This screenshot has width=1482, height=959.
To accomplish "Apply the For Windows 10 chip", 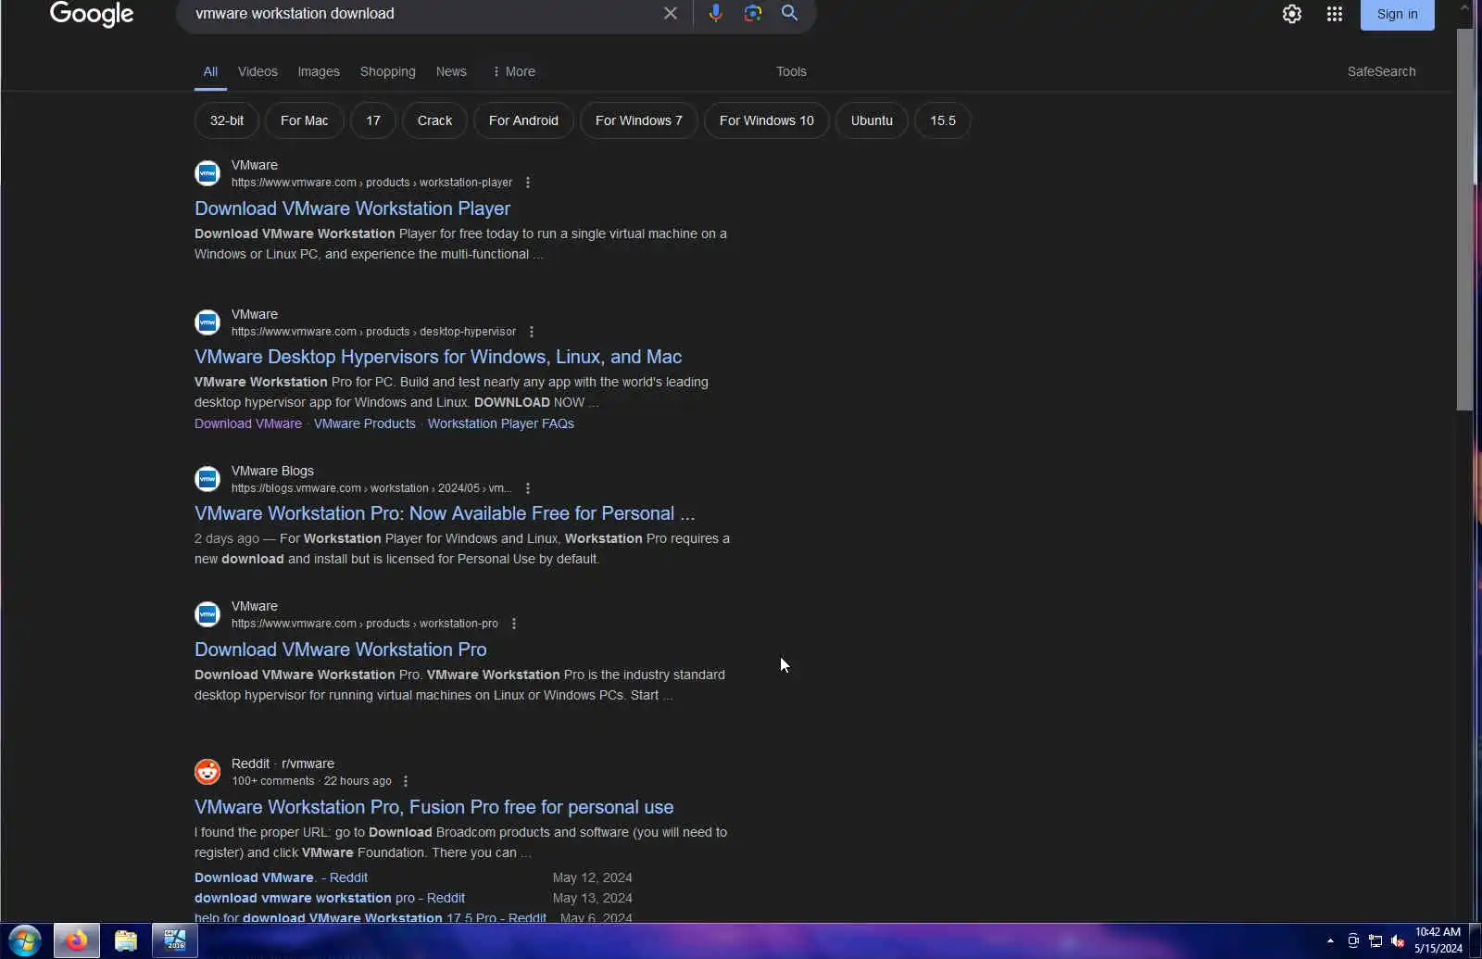I will (767, 120).
